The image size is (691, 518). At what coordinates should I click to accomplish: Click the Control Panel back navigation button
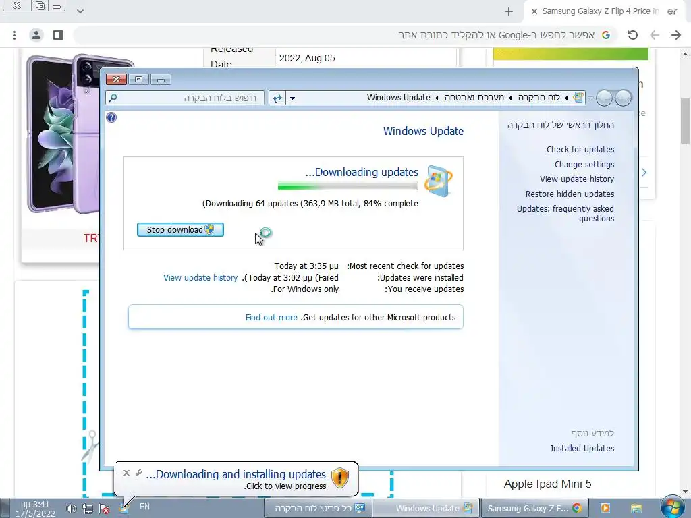pyautogui.click(x=623, y=98)
